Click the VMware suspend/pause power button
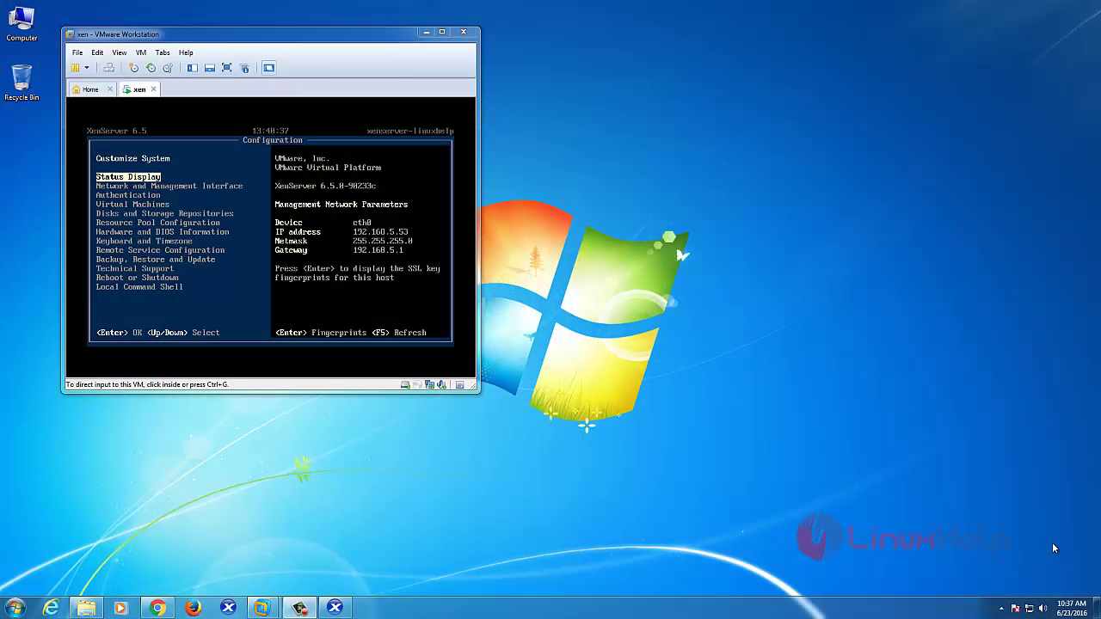 tap(76, 68)
